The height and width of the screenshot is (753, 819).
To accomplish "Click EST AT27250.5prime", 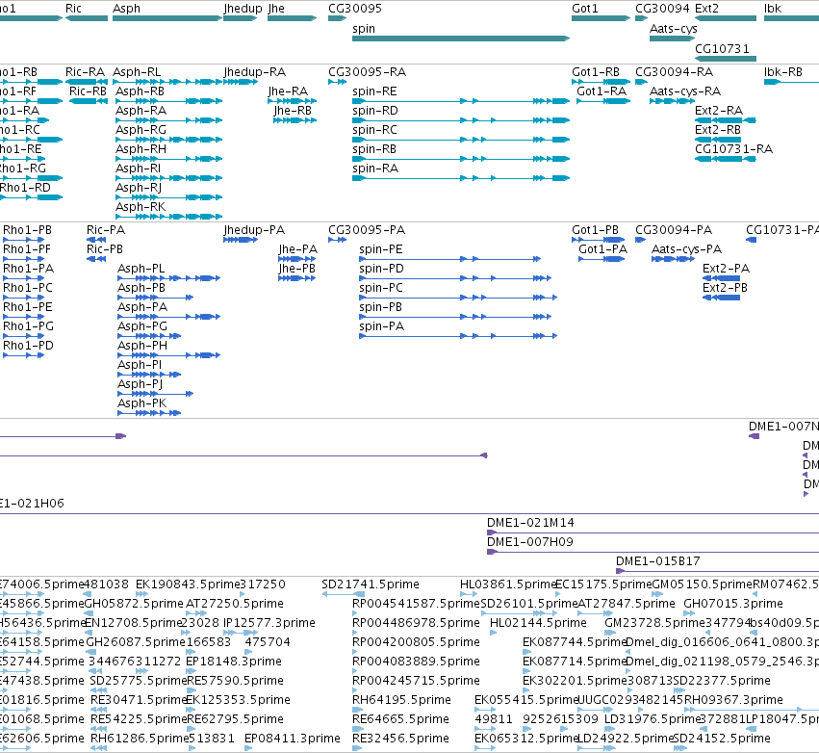I will pyautogui.click(x=196, y=613).
